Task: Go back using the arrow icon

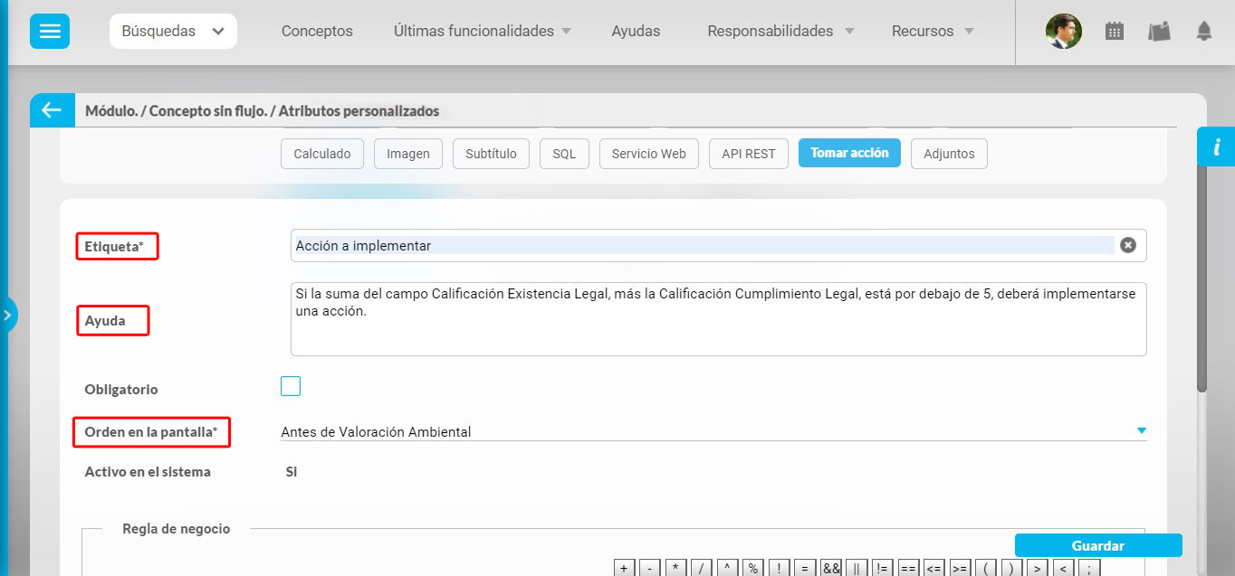Action: click(52, 110)
